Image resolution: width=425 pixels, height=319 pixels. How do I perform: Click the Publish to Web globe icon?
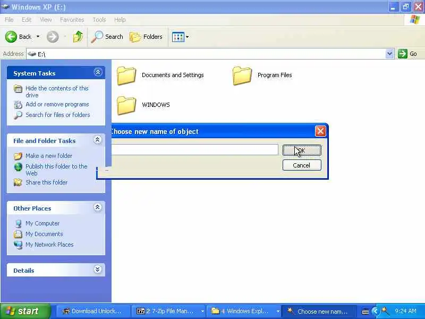click(18, 167)
